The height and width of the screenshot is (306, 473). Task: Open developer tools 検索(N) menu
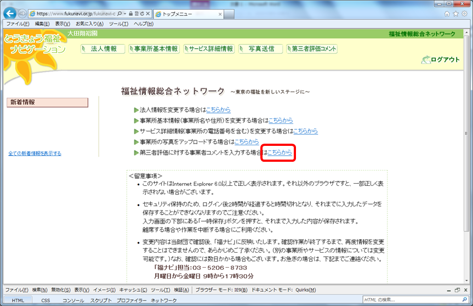coord(40,290)
